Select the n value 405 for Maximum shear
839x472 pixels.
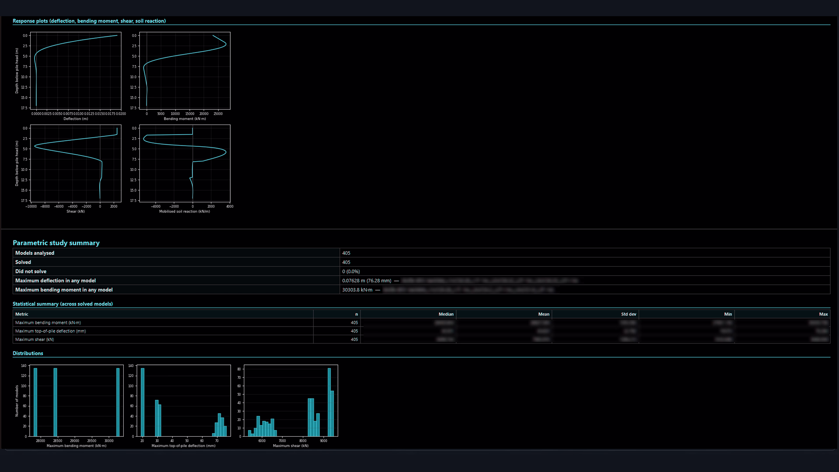354,340
